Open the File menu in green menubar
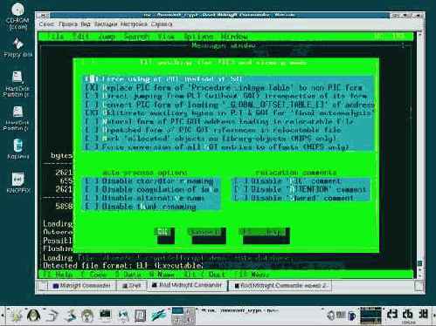Image resolution: width=436 pixels, height=326 pixels. [x=55, y=37]
